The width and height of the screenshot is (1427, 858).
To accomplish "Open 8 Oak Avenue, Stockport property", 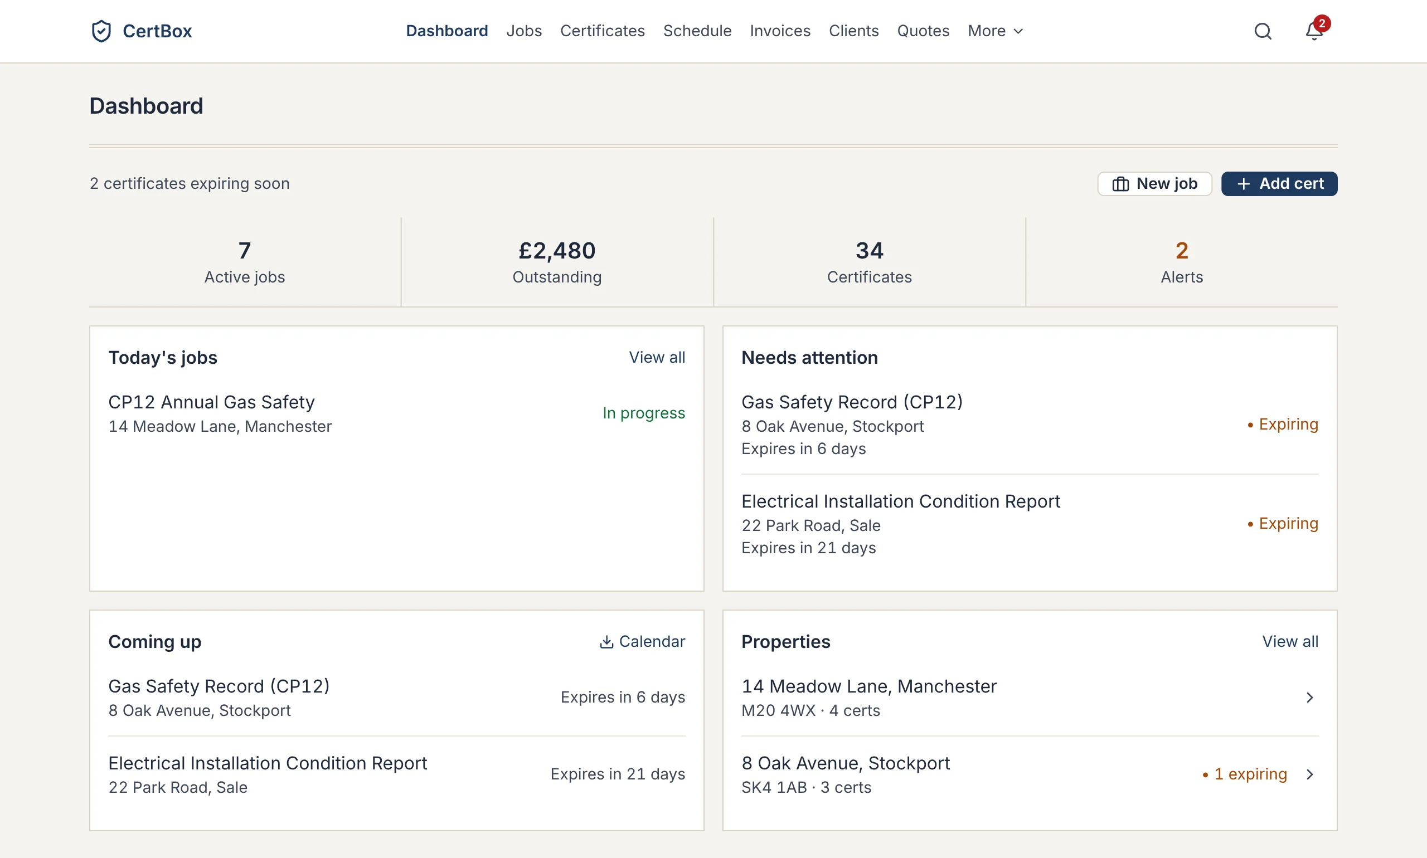I will click(1030, 775).
